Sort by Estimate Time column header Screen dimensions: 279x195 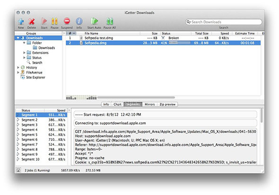[x=245, y=33]
